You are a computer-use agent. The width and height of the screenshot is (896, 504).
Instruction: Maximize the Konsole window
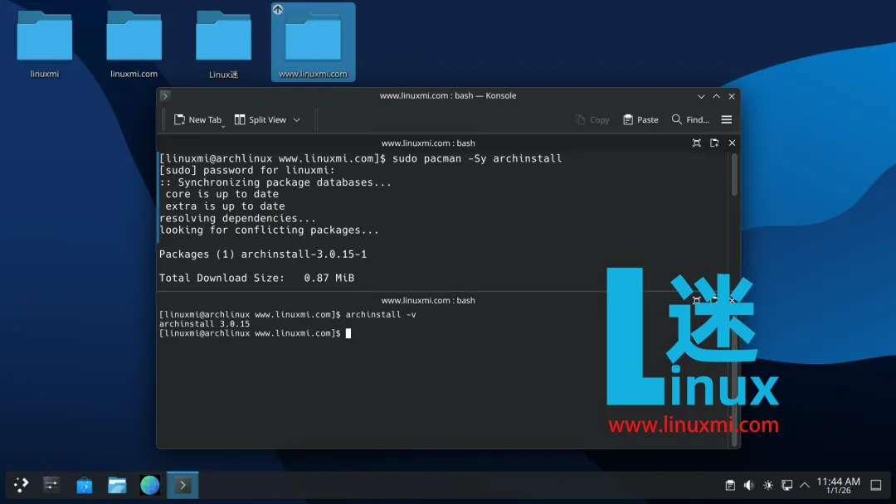(x=716, y=96)
